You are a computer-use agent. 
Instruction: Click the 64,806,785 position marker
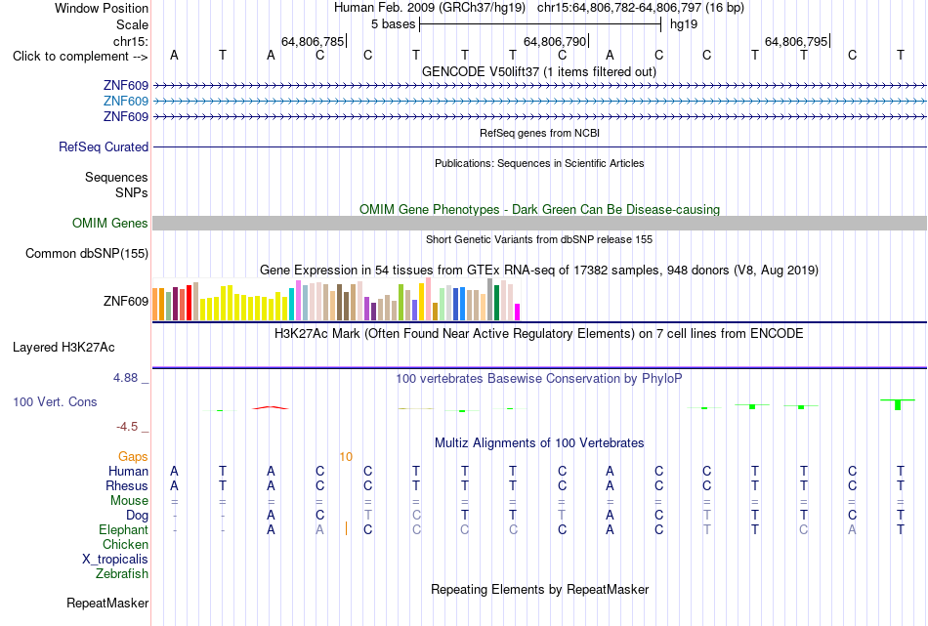(313, 41)
